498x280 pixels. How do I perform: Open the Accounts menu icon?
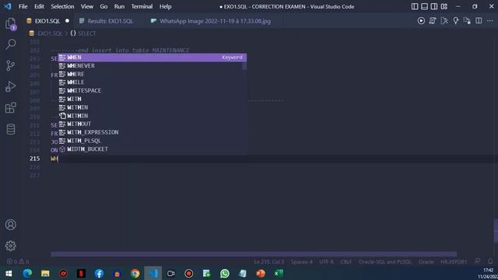(x=10, y=225)
